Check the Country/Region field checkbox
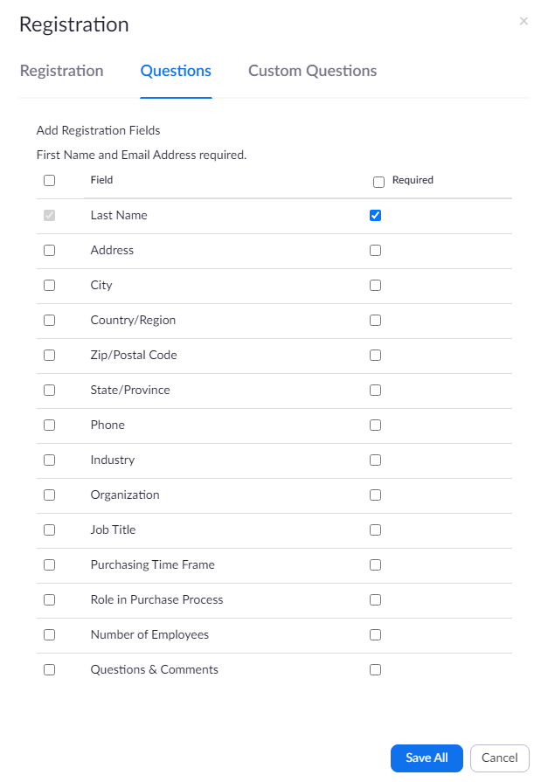This screenshot has width=548, height=782. click(49, 320)
